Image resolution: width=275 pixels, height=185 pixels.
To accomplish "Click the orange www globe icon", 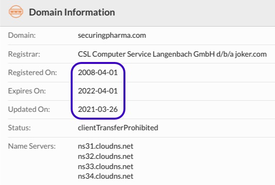I will coord(16,12).
